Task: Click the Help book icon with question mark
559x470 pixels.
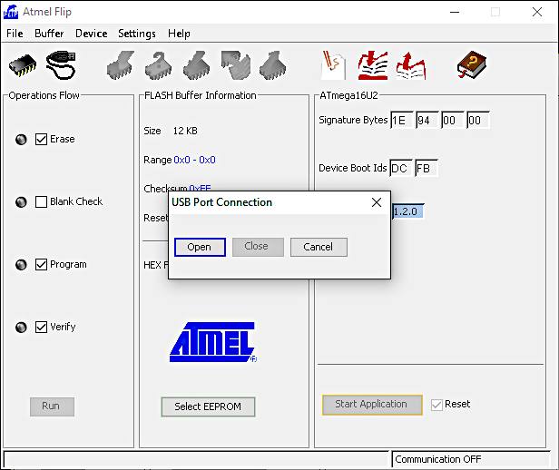Action: pos(472,64)
